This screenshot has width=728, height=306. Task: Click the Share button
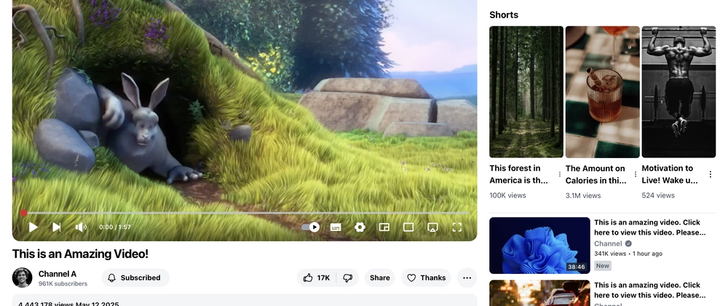point(380,278)
